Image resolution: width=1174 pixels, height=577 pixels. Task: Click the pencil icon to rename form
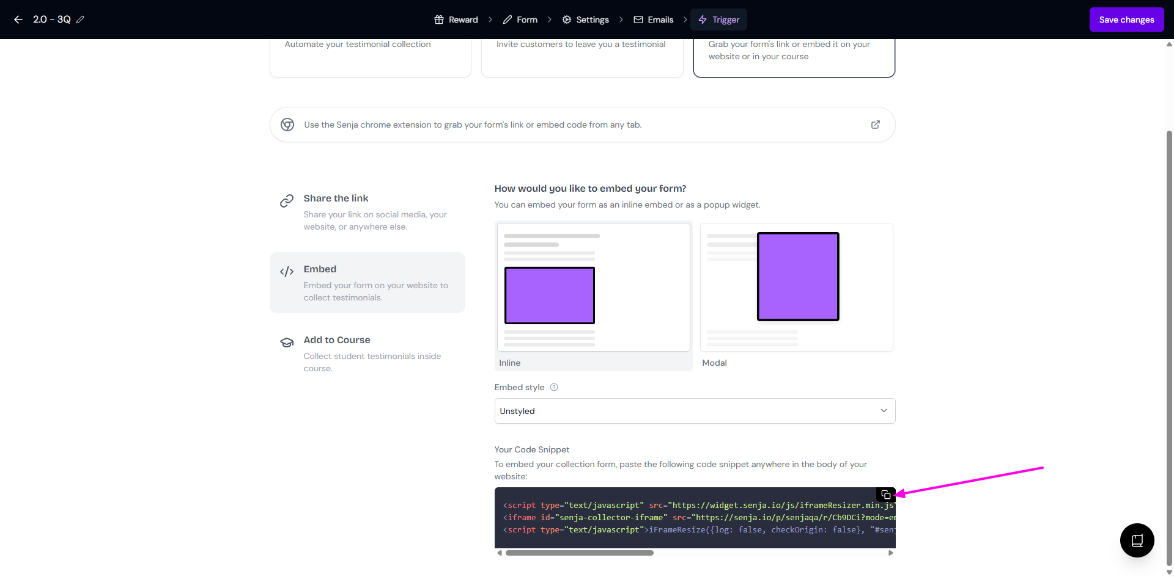point(80,20)
